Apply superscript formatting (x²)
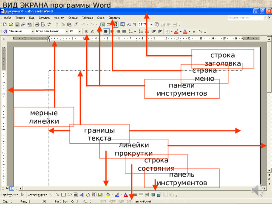The height and width of the screenshot is (204, 272). 194,31
